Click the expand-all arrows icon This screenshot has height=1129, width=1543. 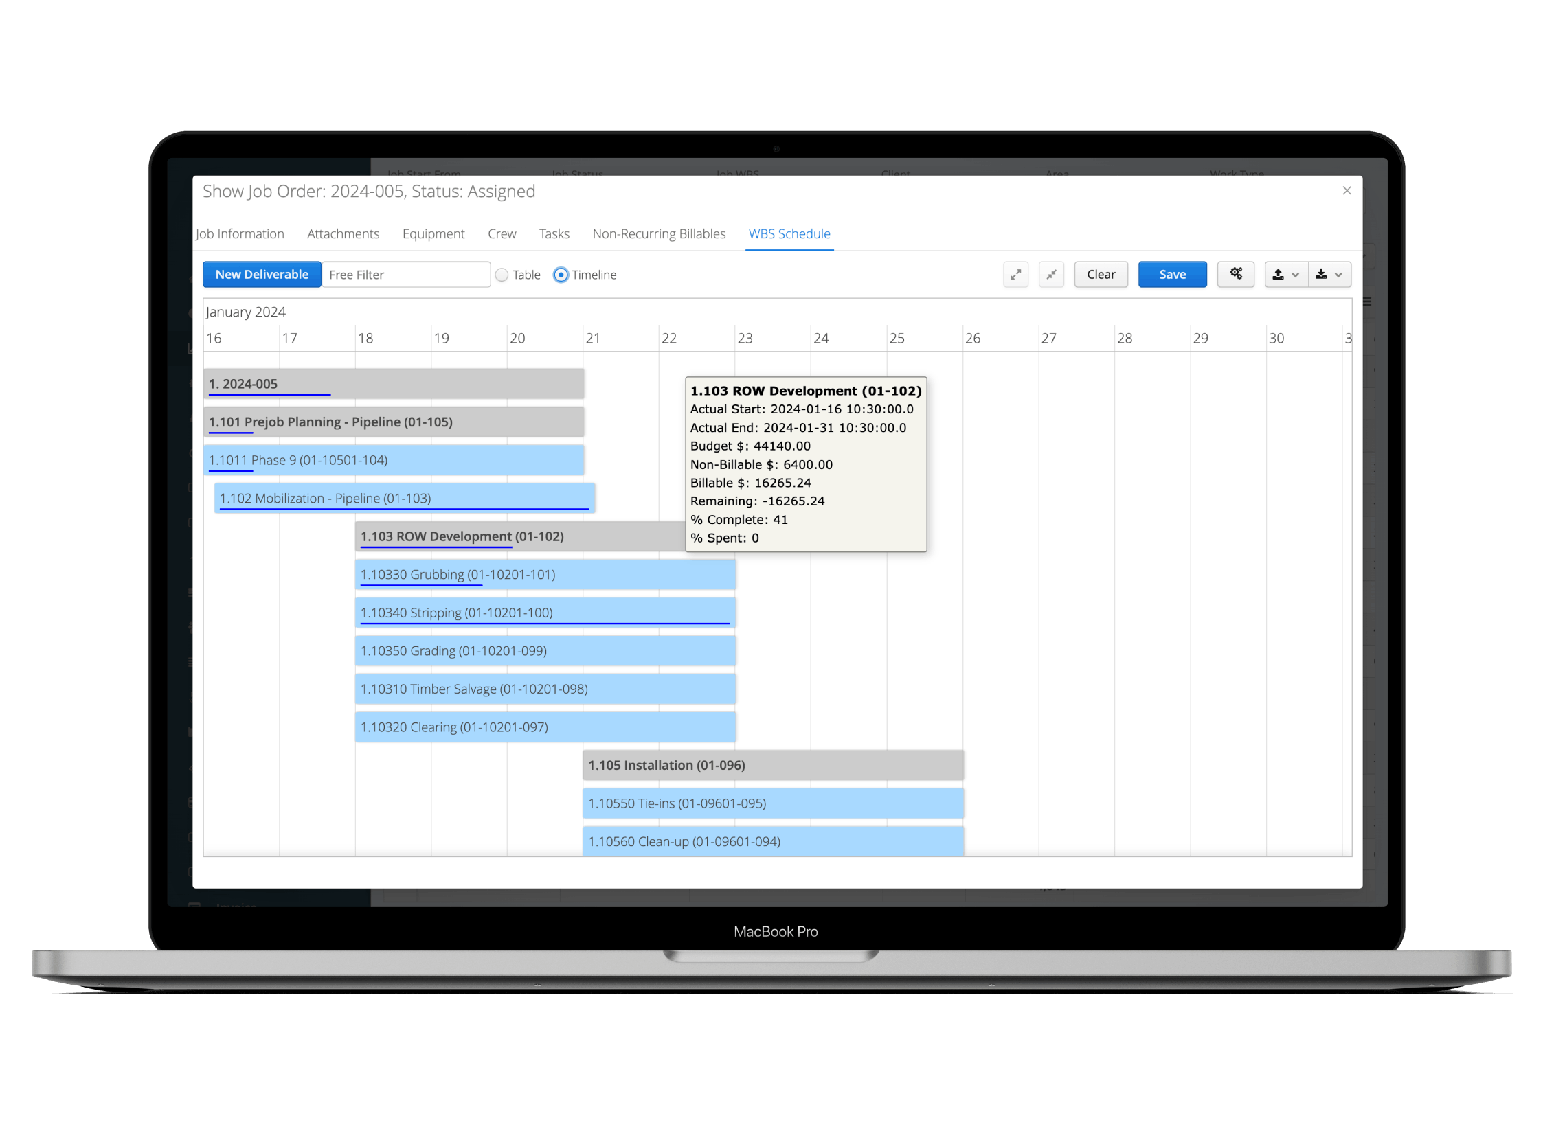tap(1015, 275)
